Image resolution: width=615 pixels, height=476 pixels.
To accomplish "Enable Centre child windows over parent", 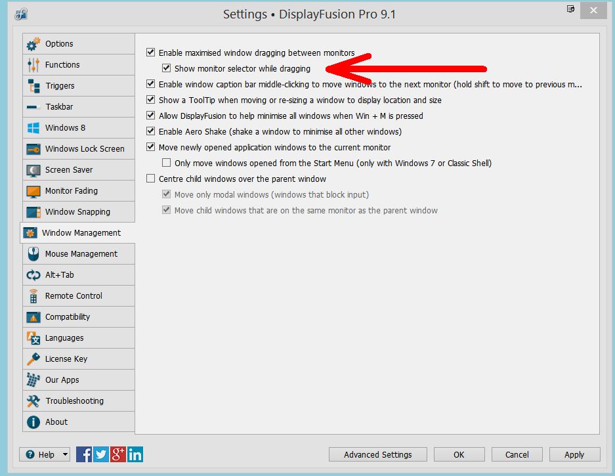I will pyautogui.click(x=151, y=179).
